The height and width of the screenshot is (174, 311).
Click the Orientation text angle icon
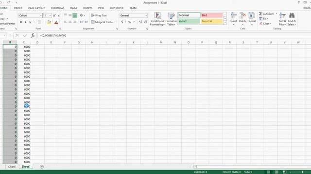click(82, 15)
